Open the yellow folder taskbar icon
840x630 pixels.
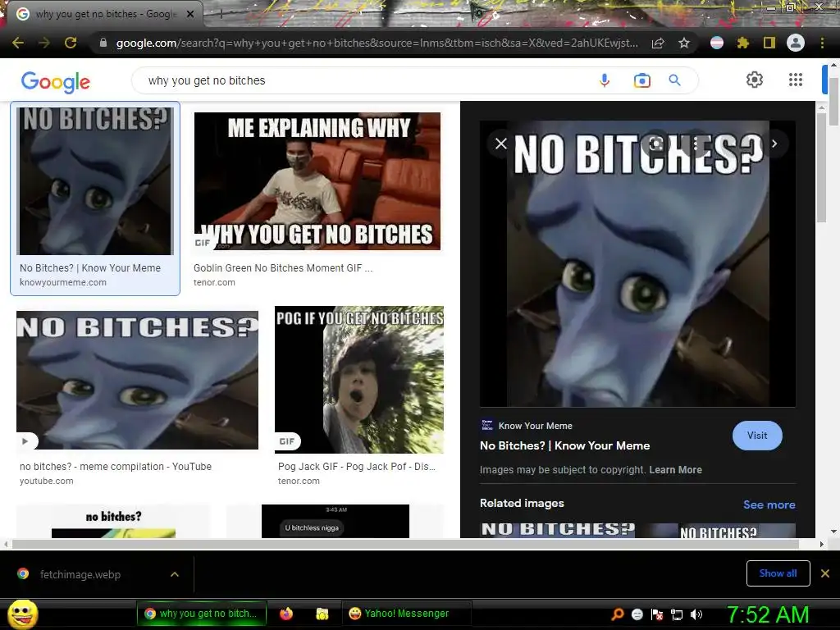coord(322,614)
